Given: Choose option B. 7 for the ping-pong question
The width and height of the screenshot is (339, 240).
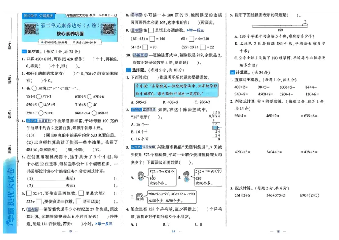Looking at the screenshot, I should [x=166, y=224].
